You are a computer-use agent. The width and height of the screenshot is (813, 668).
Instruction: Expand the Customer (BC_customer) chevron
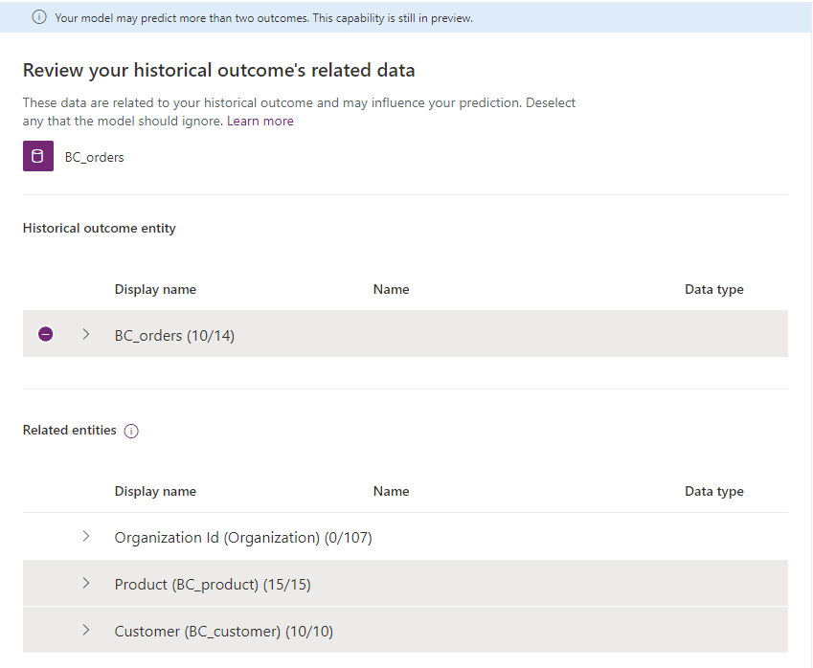86,631
